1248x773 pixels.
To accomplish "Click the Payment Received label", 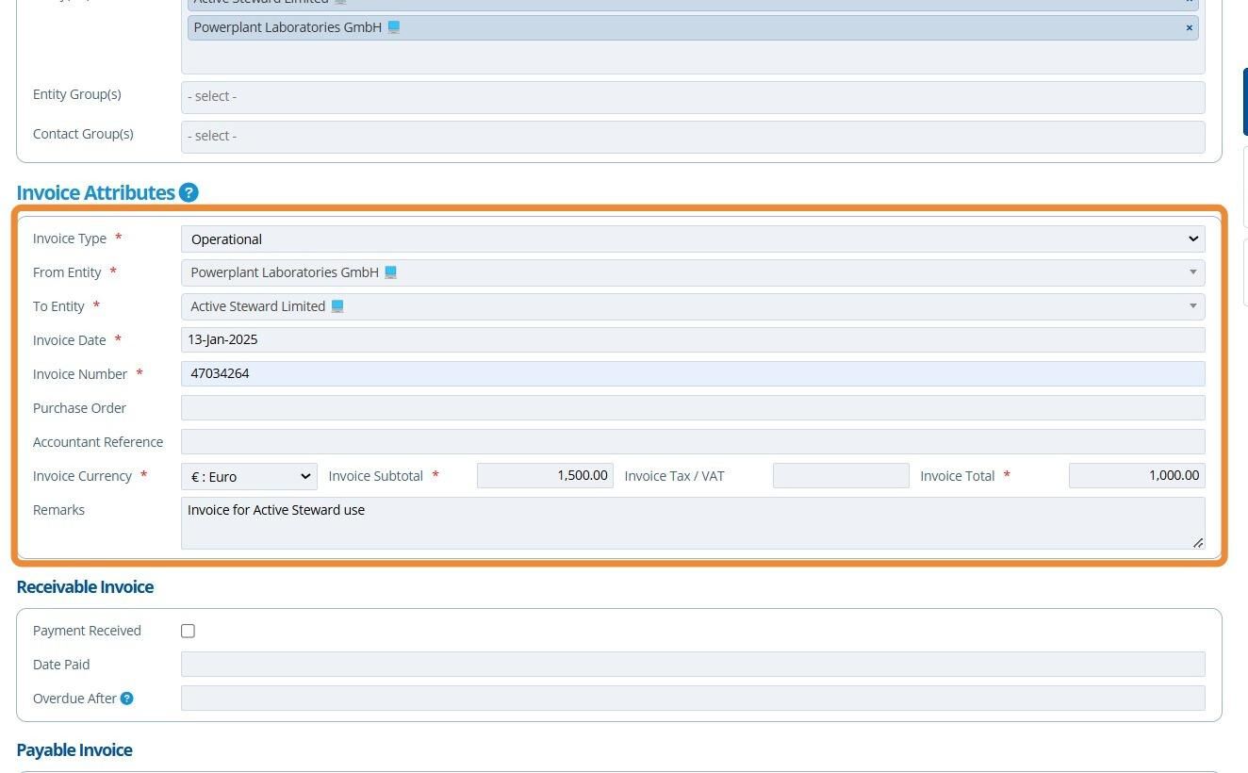I will coord(87,631).
